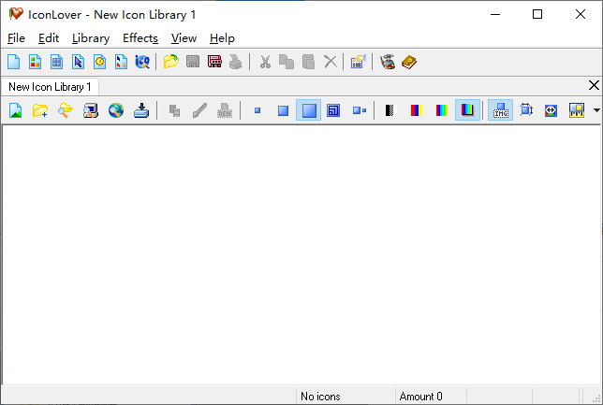Toggle the crop frame arrows button

525,110
